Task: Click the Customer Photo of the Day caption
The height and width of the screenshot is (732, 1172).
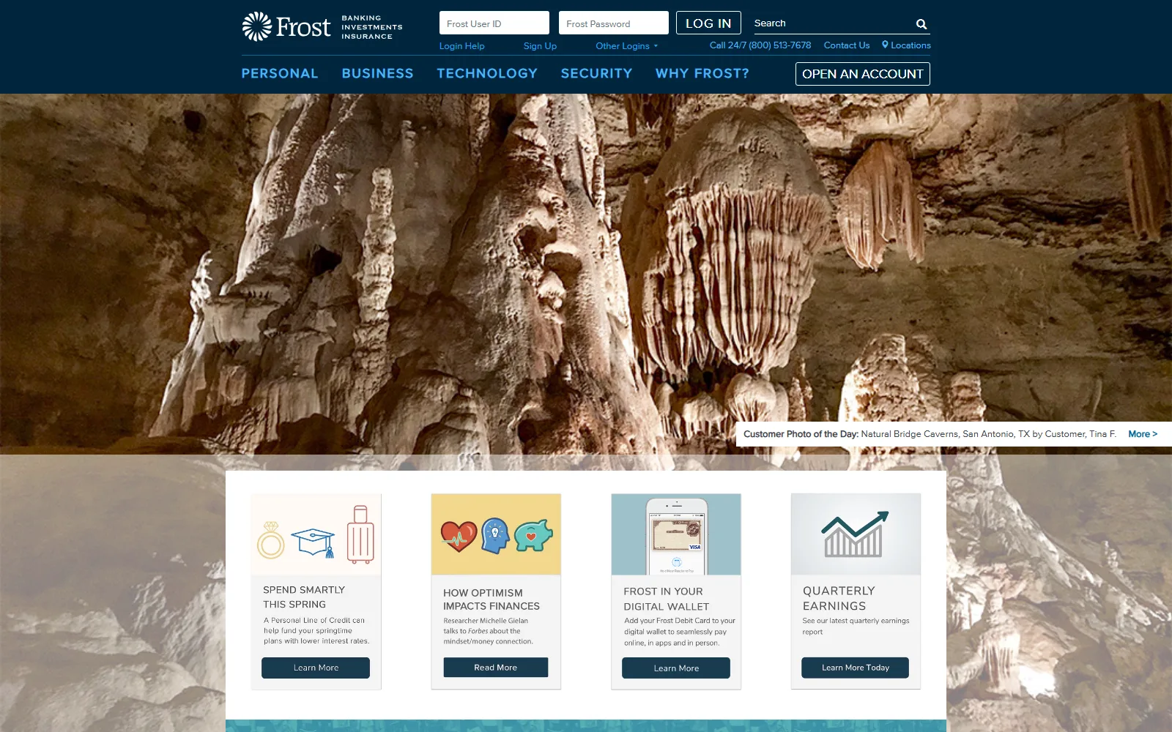Action: (930, 434)
